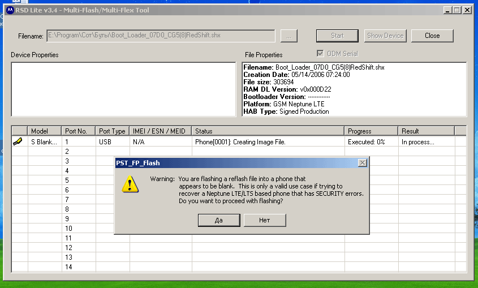Open file browser with the ... button
Image resolution: width=478 pixels, height=288 pixels.
[288, 36]
